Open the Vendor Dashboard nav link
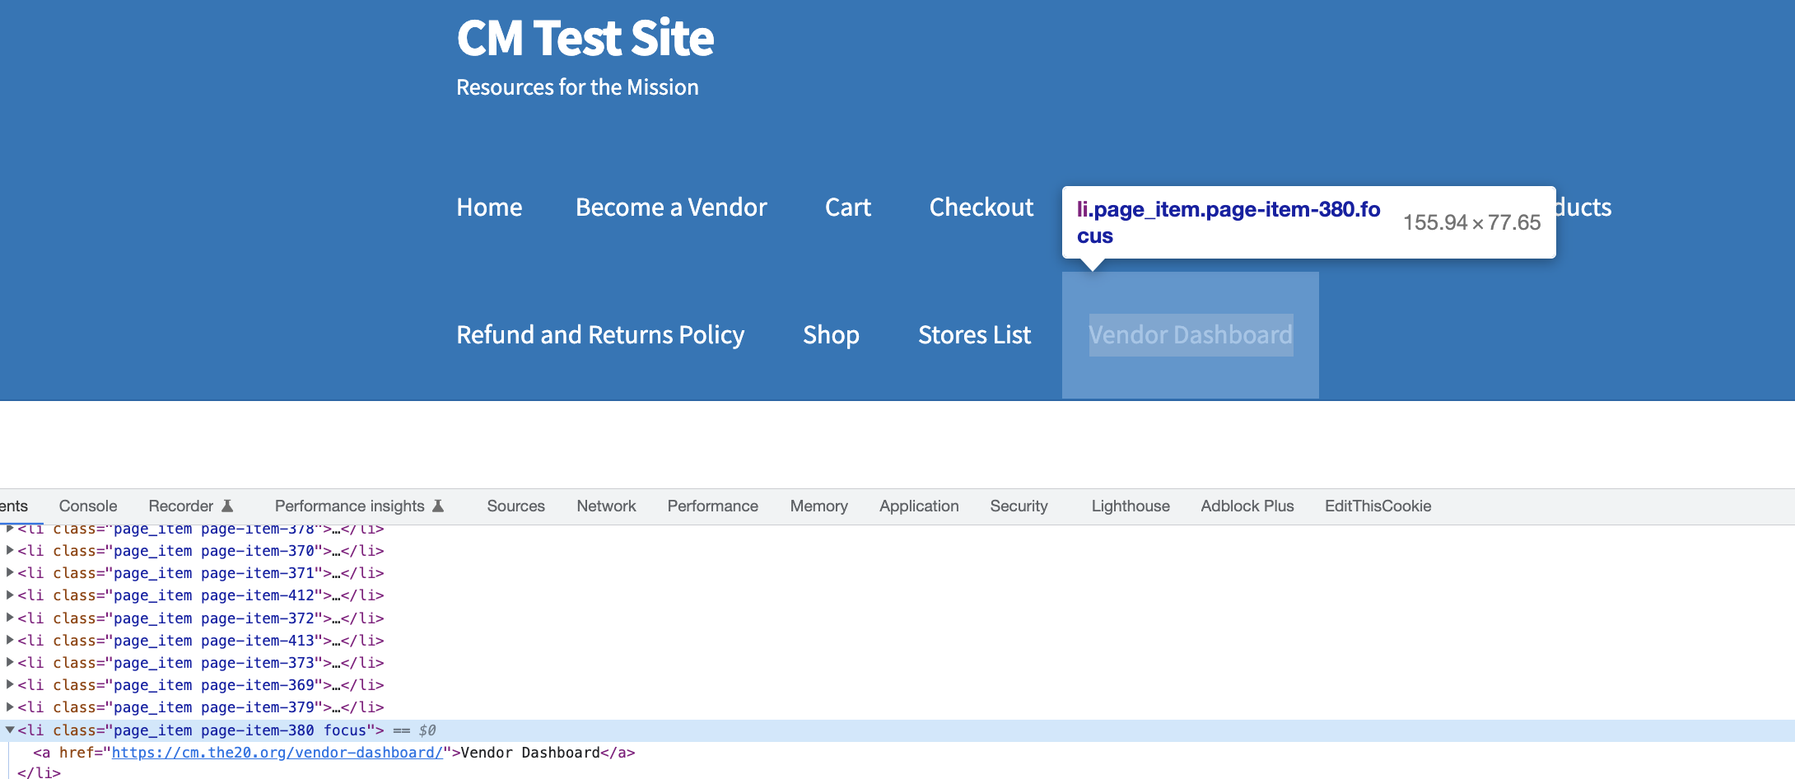The height and width of the screenshot is (779, 1795). pos(1191,334)
